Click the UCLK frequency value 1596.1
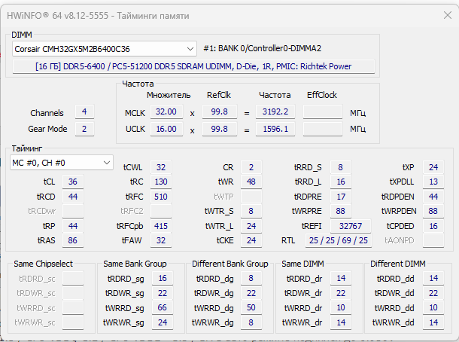 (x=275, y=129)
